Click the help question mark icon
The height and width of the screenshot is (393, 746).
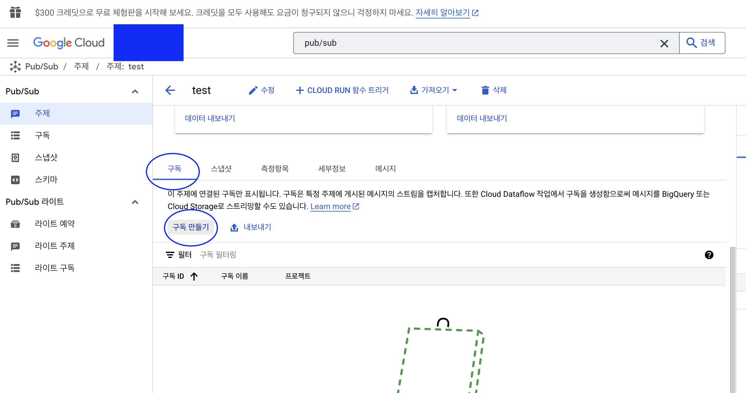click(x=709, y=255)
